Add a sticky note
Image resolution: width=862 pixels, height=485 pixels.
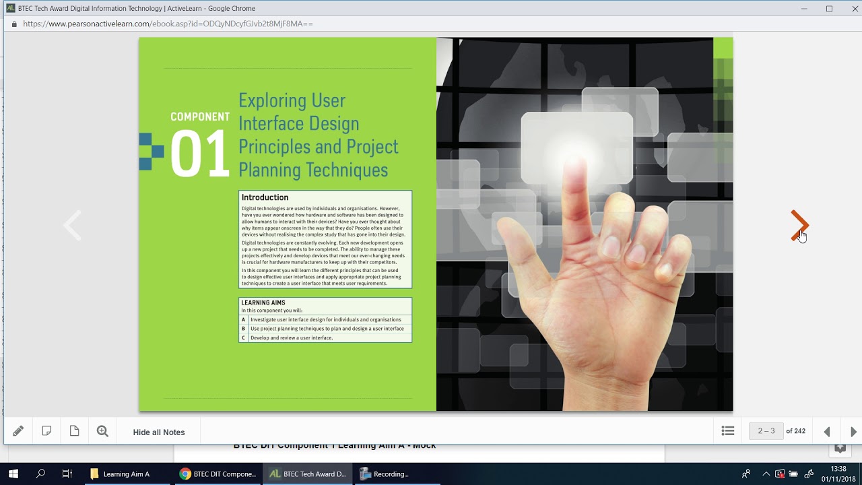pos(46,431)
